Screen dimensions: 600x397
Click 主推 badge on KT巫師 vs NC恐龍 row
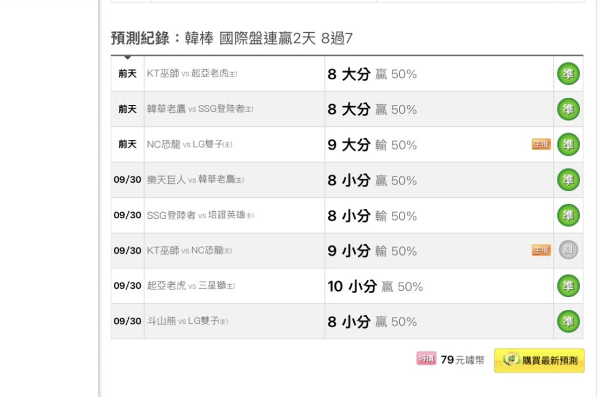tap(541, 251)
